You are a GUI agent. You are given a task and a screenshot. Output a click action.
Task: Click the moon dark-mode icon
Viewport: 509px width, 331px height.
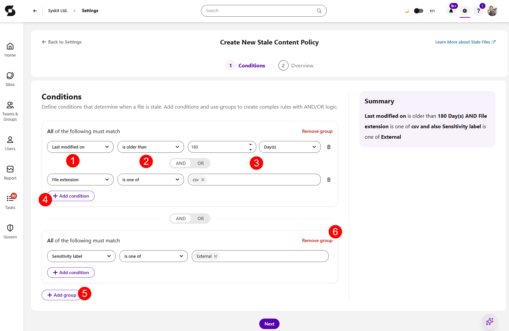tap(407, 11)
